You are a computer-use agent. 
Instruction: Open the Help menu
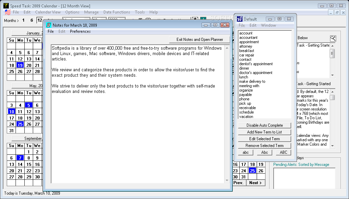click(154, 12)
